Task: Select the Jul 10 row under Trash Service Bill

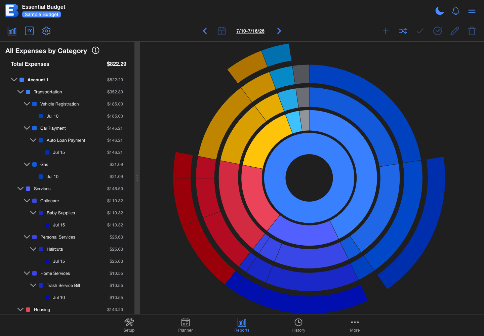Action: point(67,297)
